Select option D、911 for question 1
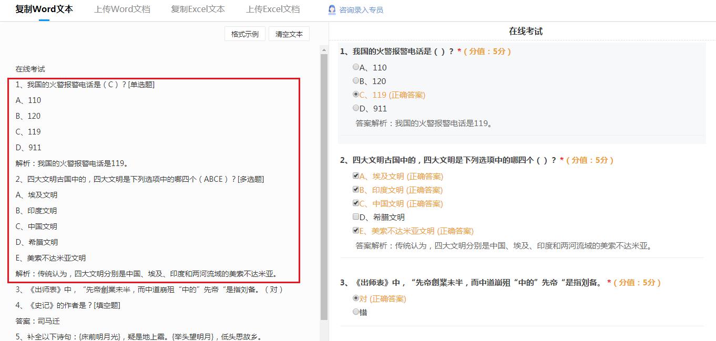716x341 pixels. [356, 108]
